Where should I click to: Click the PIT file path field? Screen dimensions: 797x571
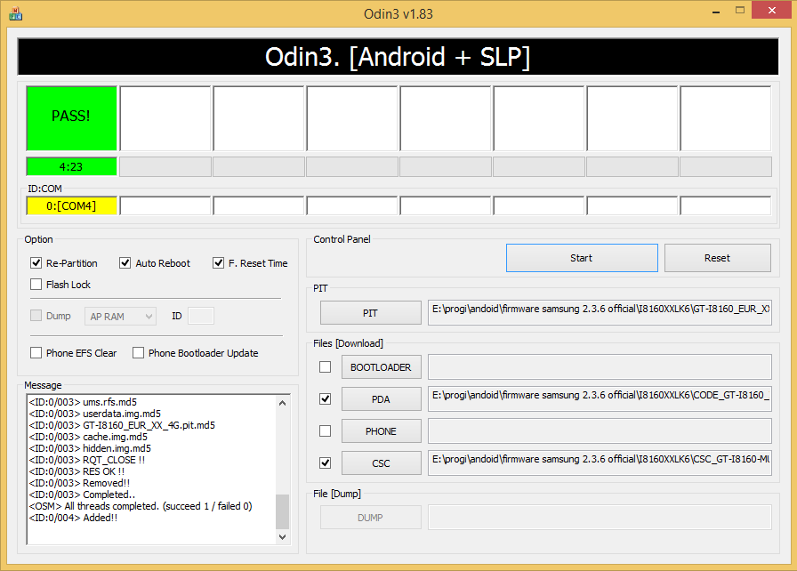click(x=600, y=313)
